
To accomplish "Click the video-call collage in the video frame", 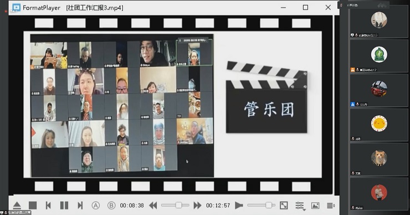I will (122, 105).
